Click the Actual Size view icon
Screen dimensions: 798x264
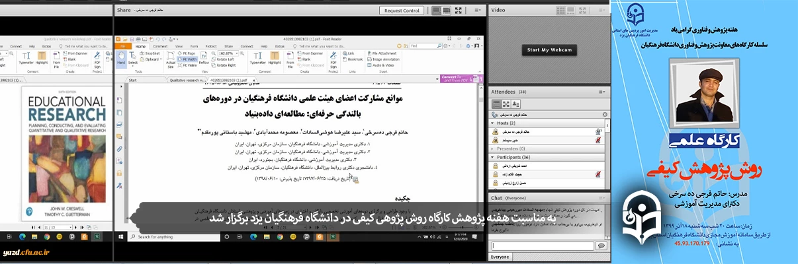pyautogui.click(x=169, y=58)
